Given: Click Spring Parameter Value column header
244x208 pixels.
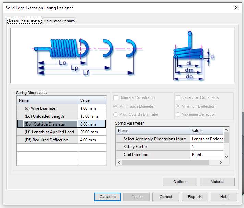Looking at the screenshot, I should click(207, 131).
